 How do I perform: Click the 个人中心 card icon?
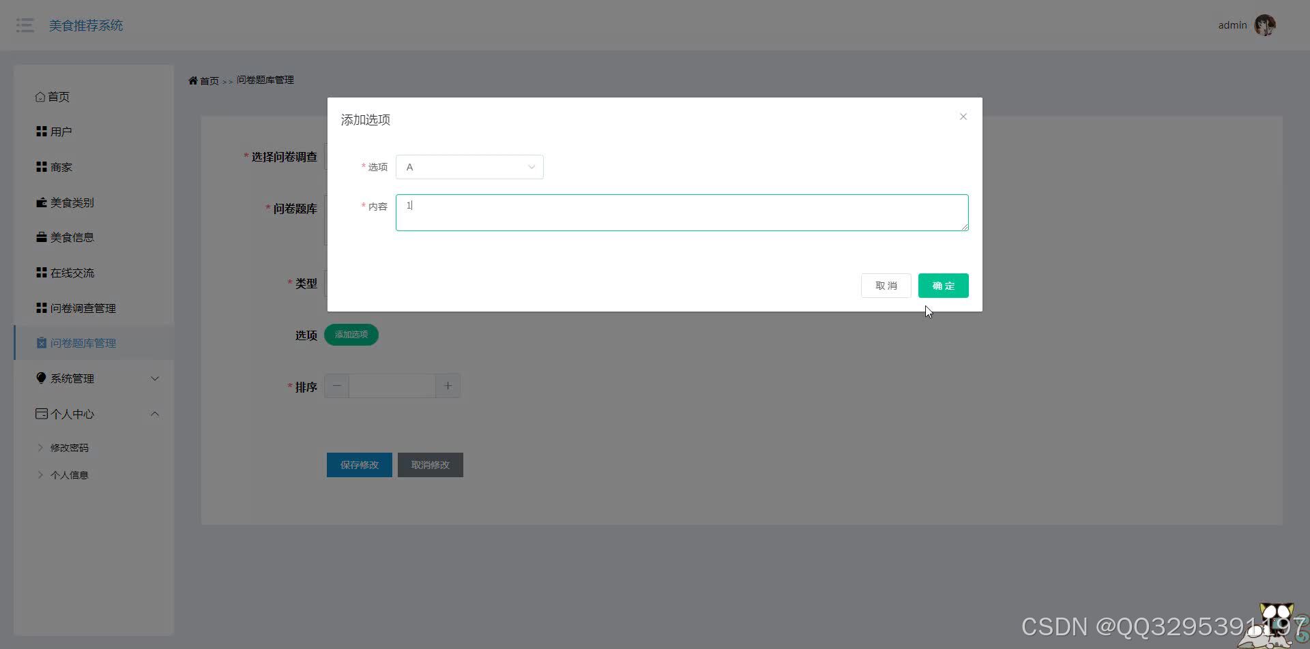[x=42, y=414]
